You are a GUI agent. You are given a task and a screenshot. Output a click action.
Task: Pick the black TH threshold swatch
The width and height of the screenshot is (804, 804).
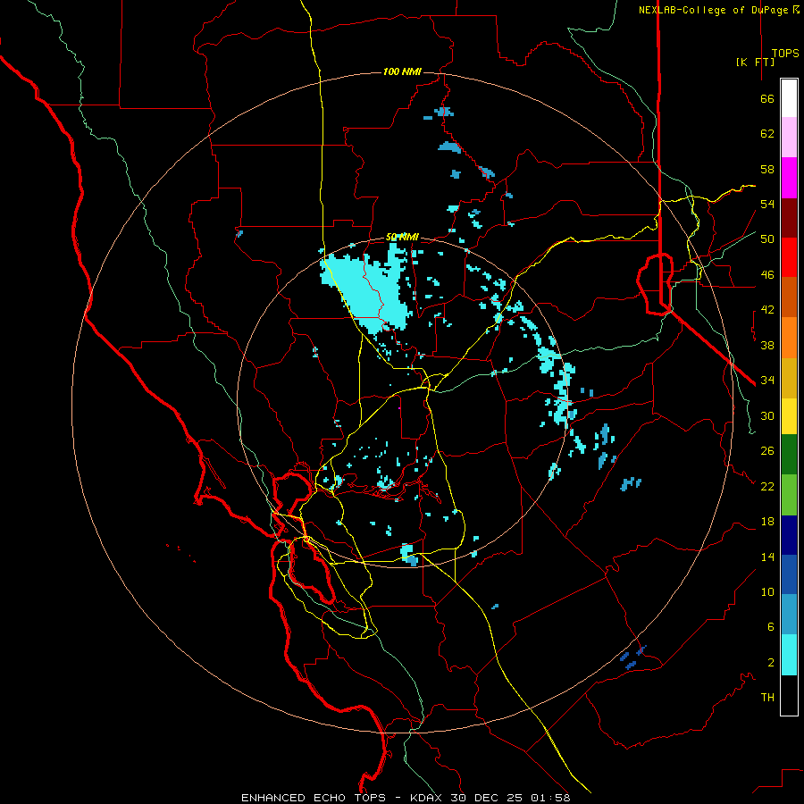pyautogui.click(x=789, y=695)
